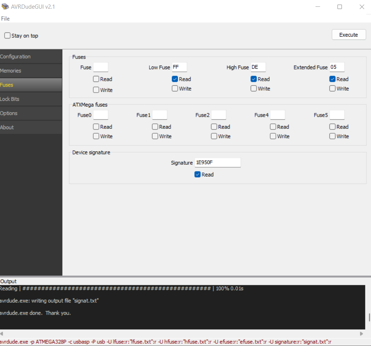Maximize the AVRDudeGUI window
Viewport: 371px width, 346px height.
coord(340,7)
